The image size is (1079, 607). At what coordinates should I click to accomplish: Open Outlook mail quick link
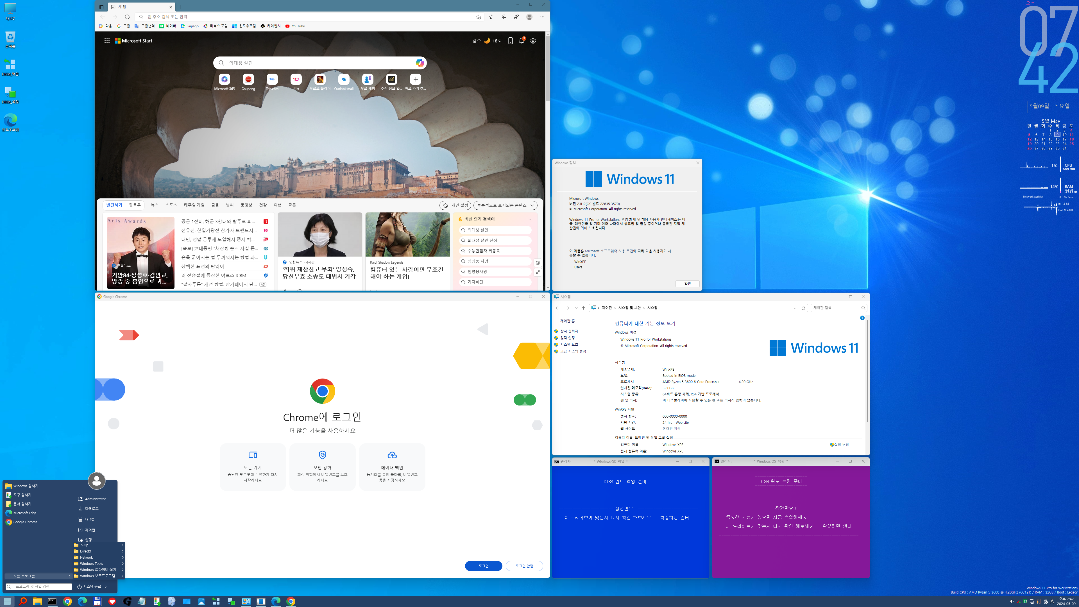[343, 82]
